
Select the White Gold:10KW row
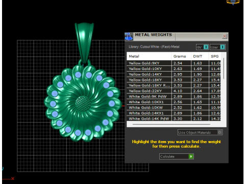[x=174, y=108]
